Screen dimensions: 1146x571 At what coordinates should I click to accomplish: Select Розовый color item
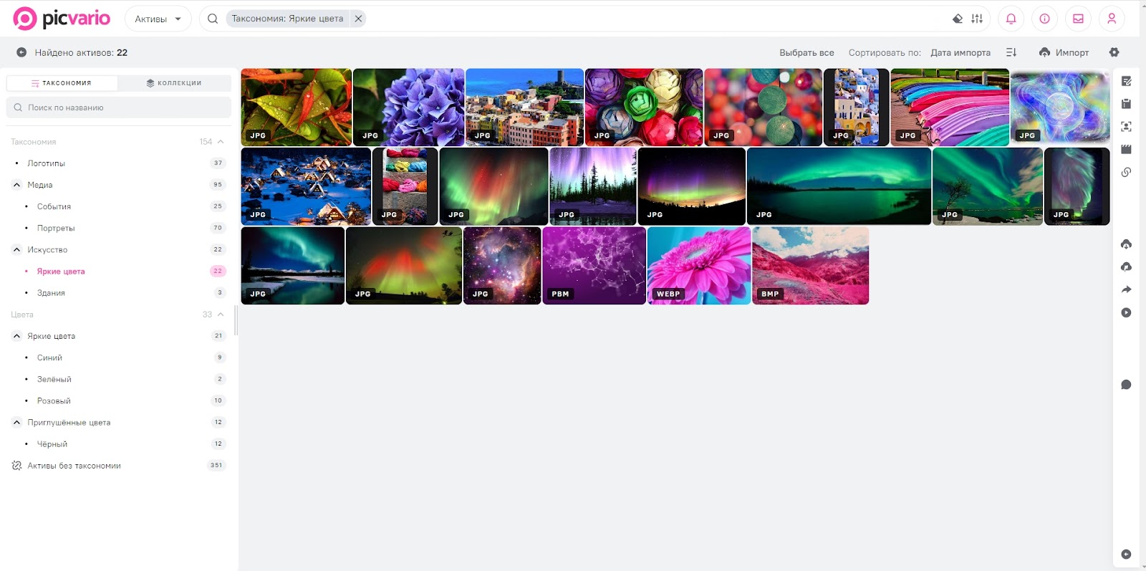click(x=54, y=401)
